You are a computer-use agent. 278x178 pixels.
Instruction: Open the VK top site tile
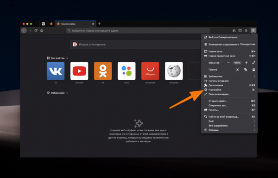click(x=56, y=71)
